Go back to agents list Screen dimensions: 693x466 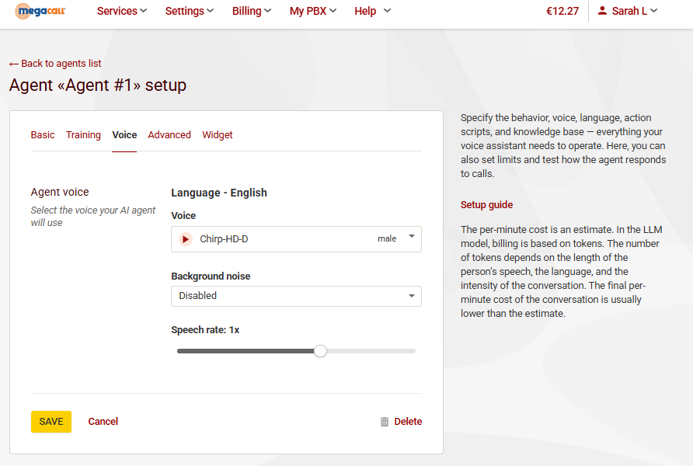coord(55,64)
